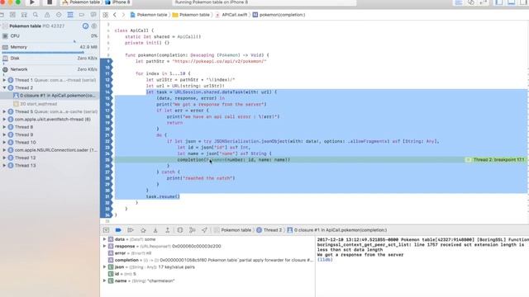
Task: Step out of the function
Action: (x=167, y=230)
